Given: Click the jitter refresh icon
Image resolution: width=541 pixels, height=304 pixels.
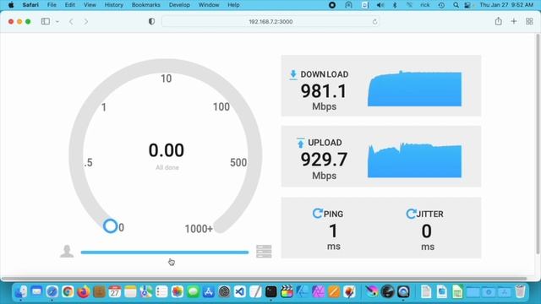Looking at the screenshot, I should [x=411, y=214].
